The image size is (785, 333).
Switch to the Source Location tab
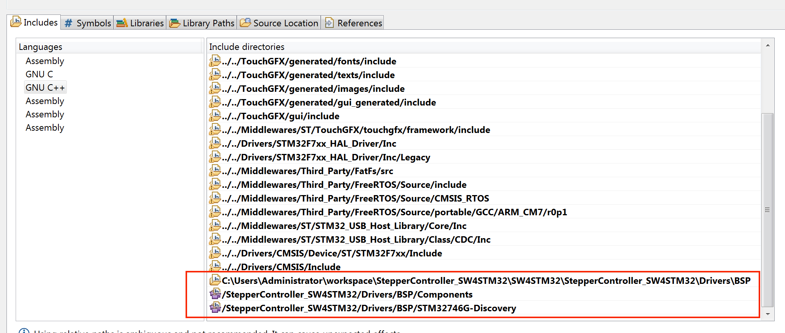coord(279,23)
